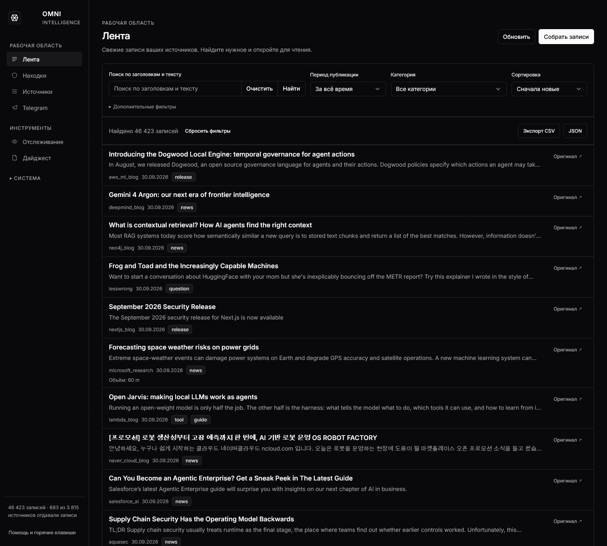
Task: Open the Сортировка dropdown showing Сначала новые
Action: (549, 89)
